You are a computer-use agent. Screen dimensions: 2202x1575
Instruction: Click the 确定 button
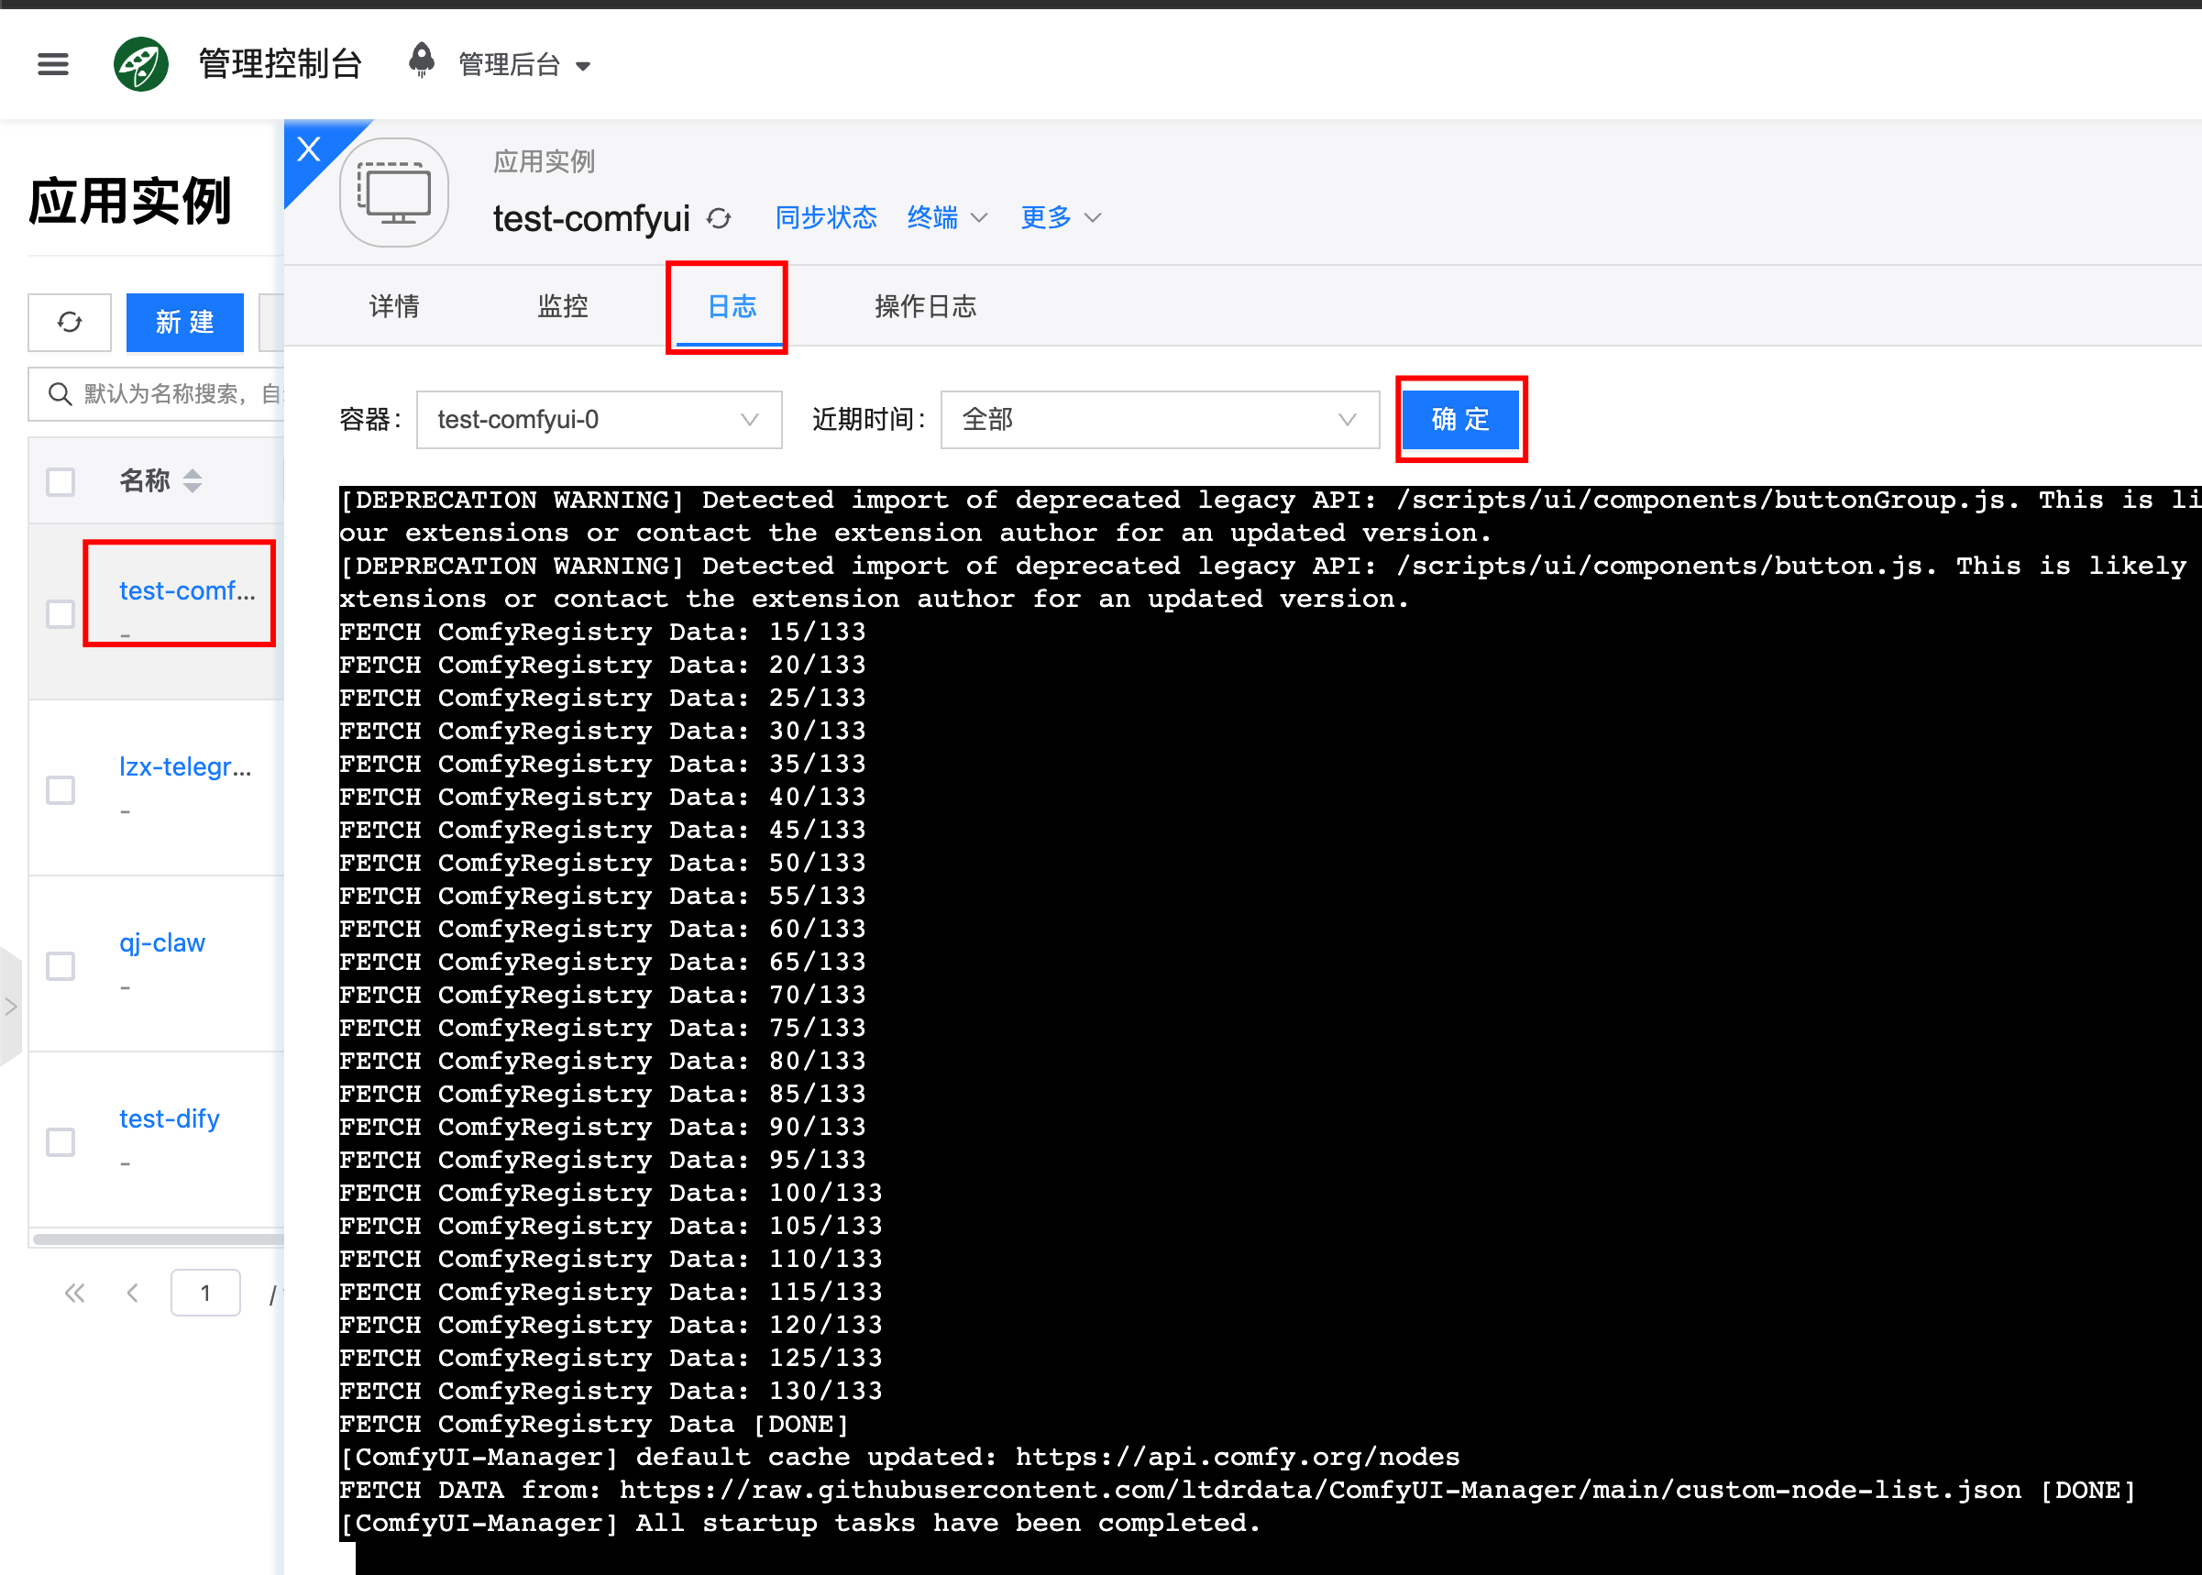point(1460,419)
